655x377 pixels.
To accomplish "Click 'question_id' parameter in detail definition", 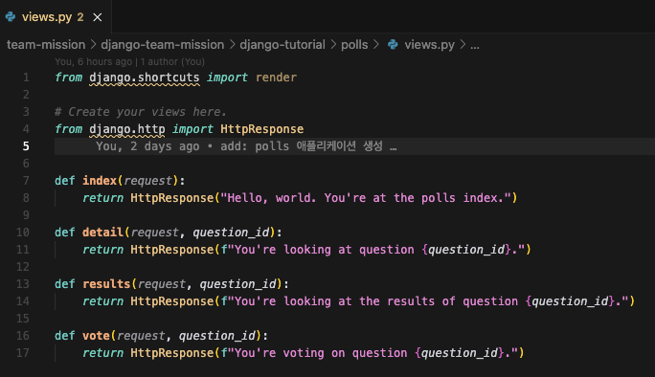I will tap(231, 233).
